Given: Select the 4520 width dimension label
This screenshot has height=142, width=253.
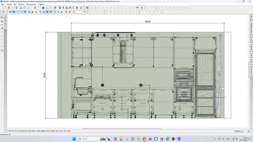Looking at the screenshot, I should 147,22.
